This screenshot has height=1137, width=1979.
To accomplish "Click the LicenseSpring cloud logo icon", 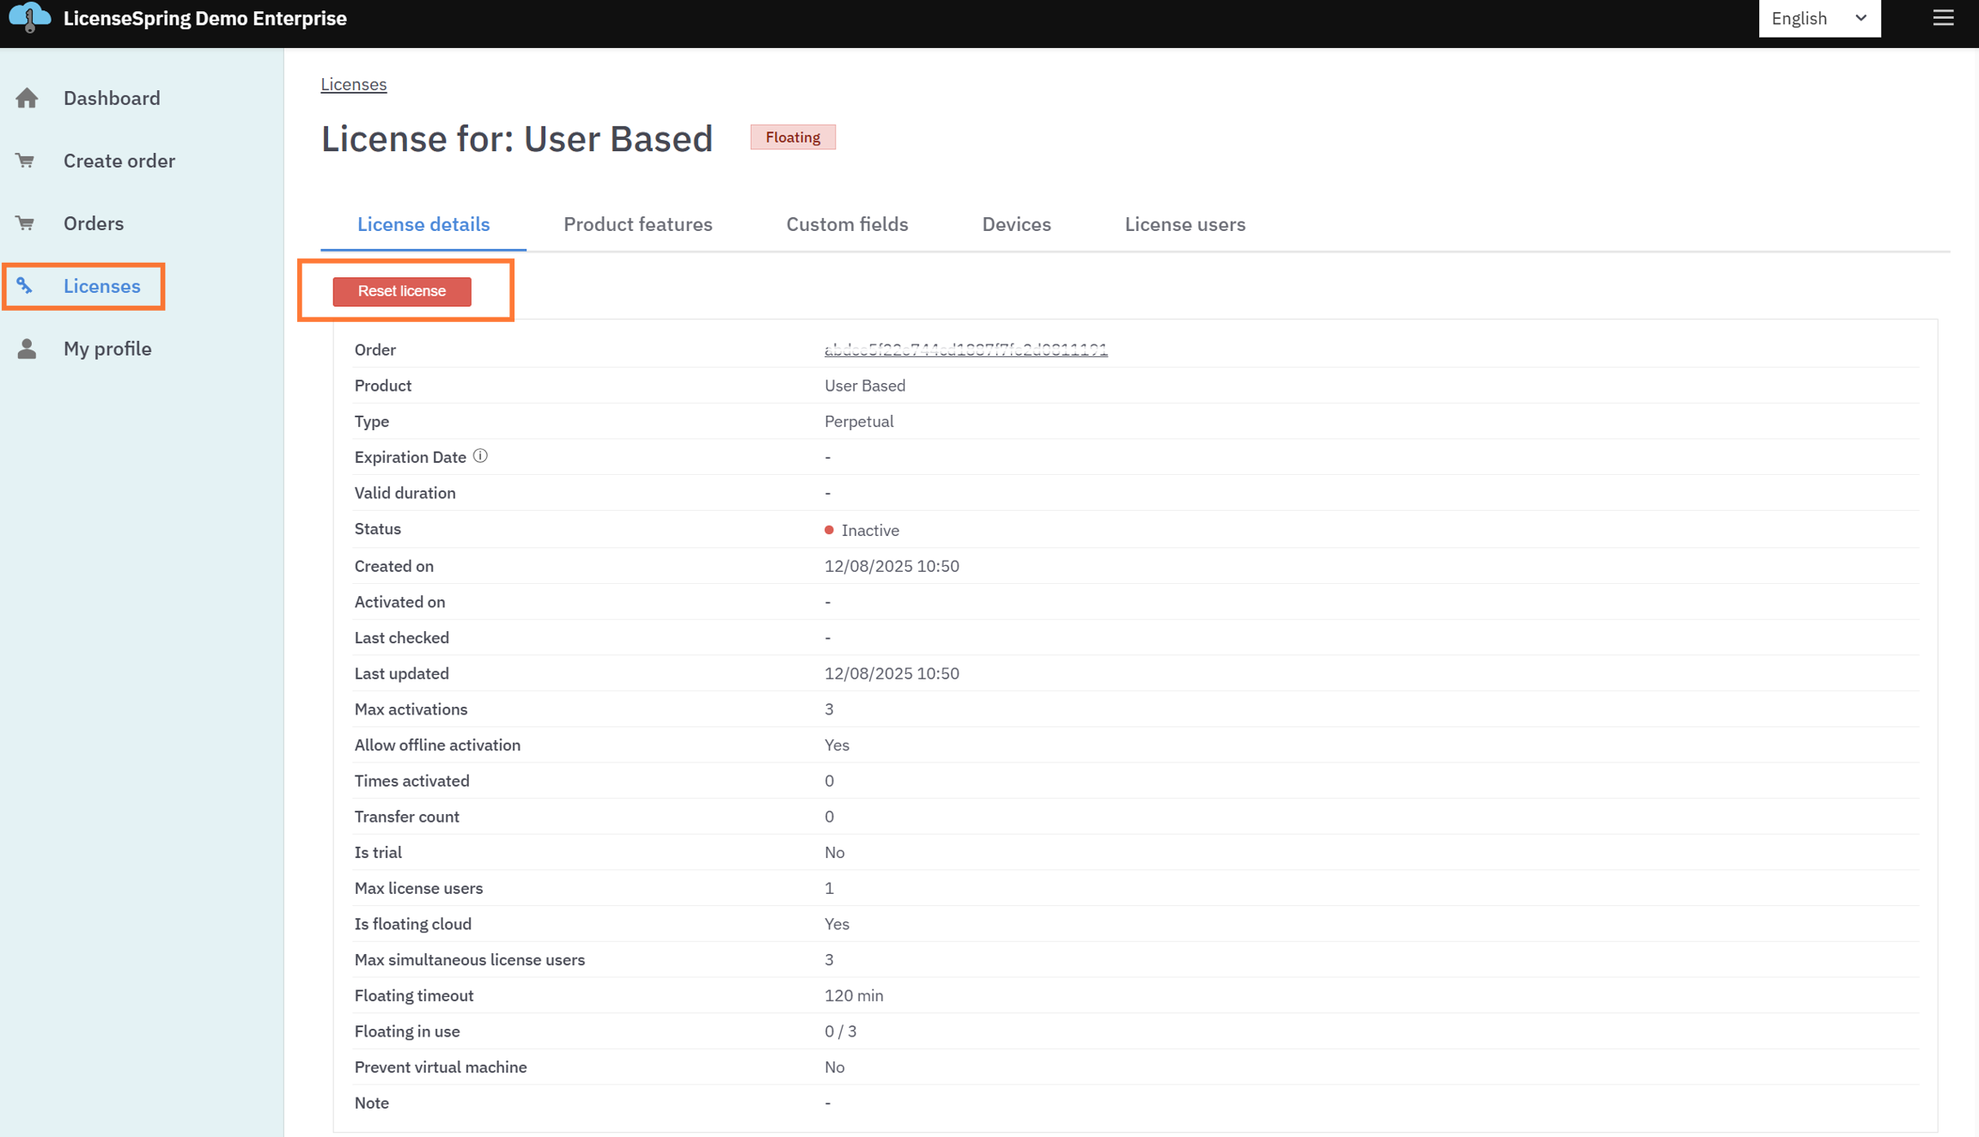I will pos(29,17).
